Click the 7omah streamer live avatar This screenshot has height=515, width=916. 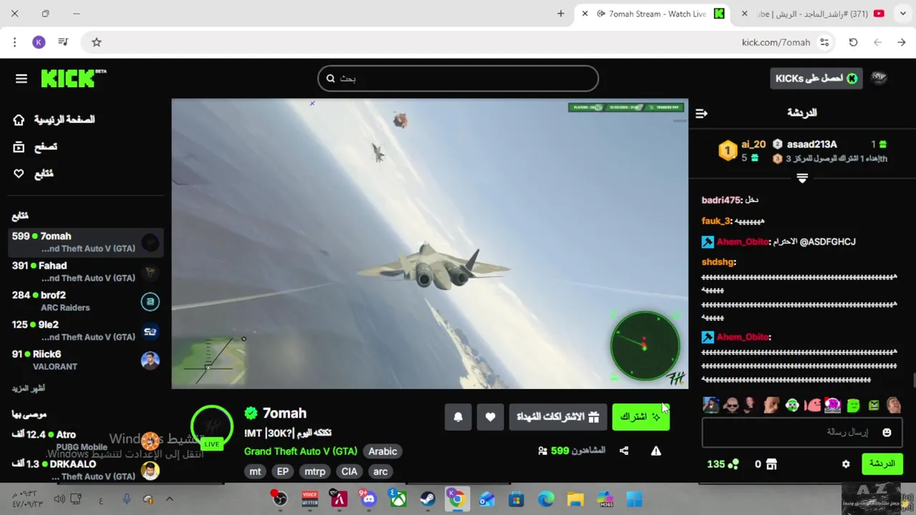[x=212, y=427]
